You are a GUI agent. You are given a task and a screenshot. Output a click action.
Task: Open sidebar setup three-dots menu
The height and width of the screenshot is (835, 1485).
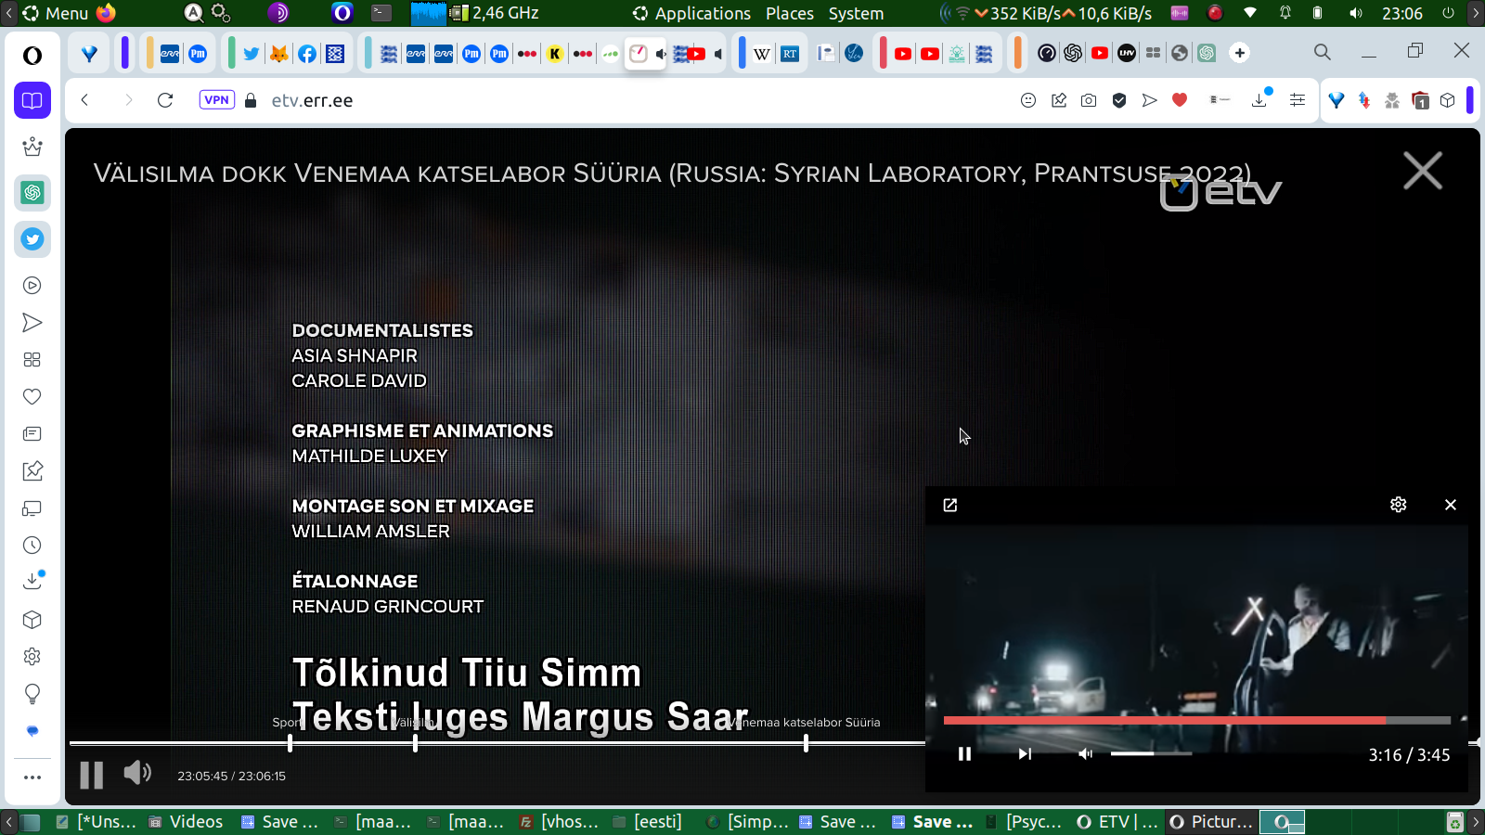32,777
